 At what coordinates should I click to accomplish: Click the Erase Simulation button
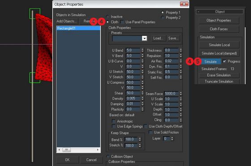(219, 75)
